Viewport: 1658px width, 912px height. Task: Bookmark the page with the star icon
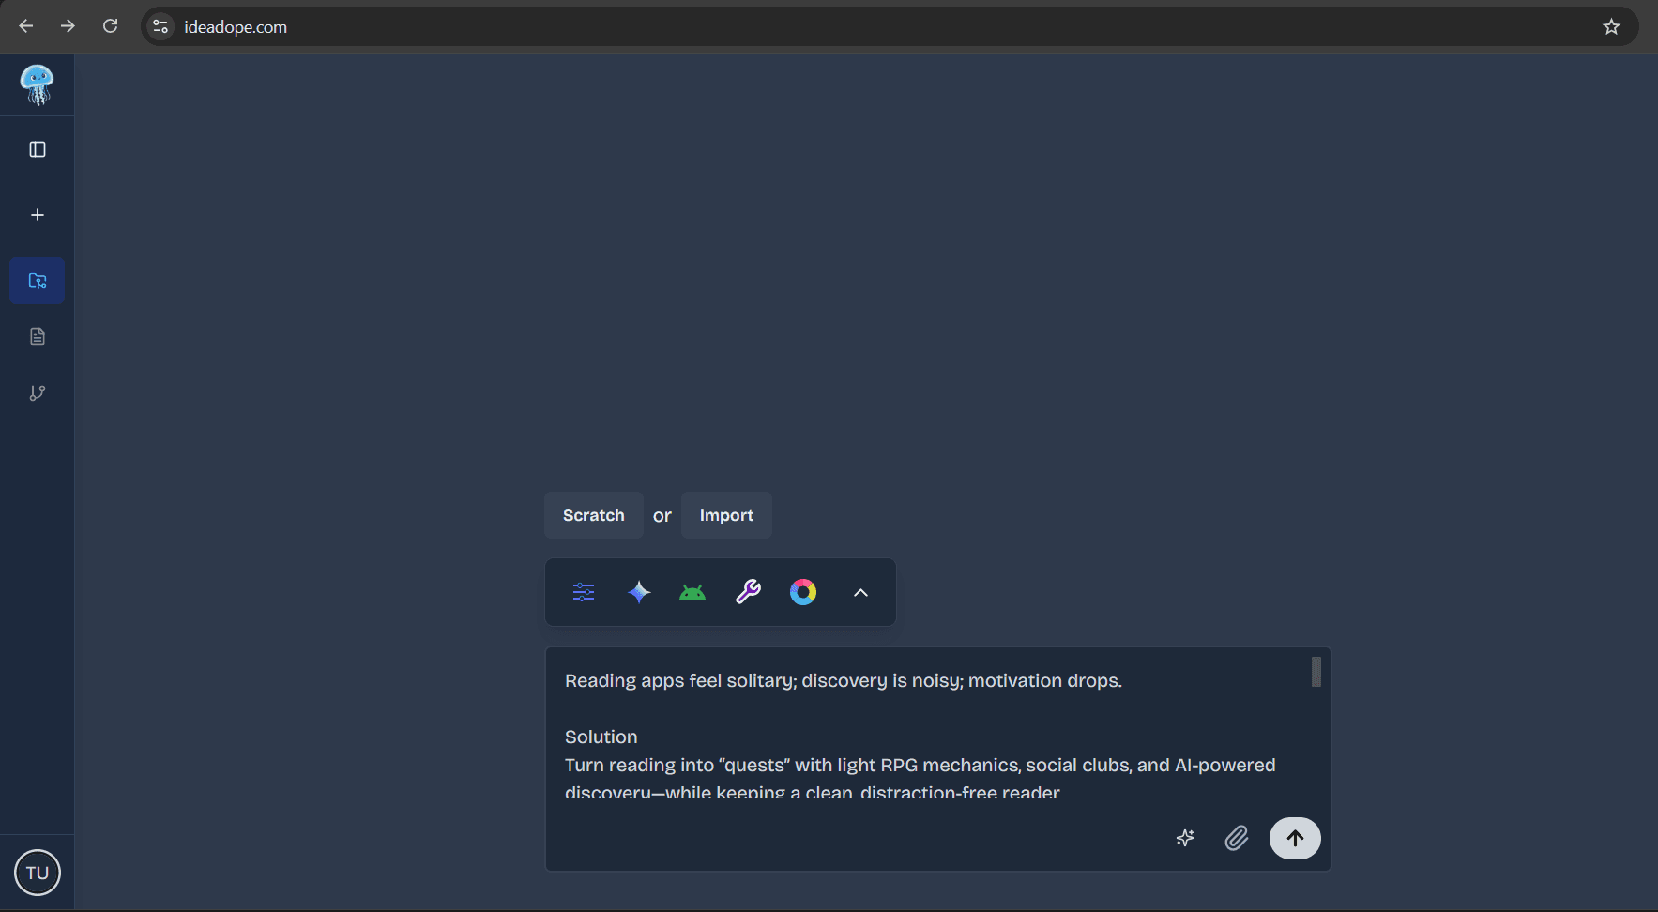[x=1611, y=26]
